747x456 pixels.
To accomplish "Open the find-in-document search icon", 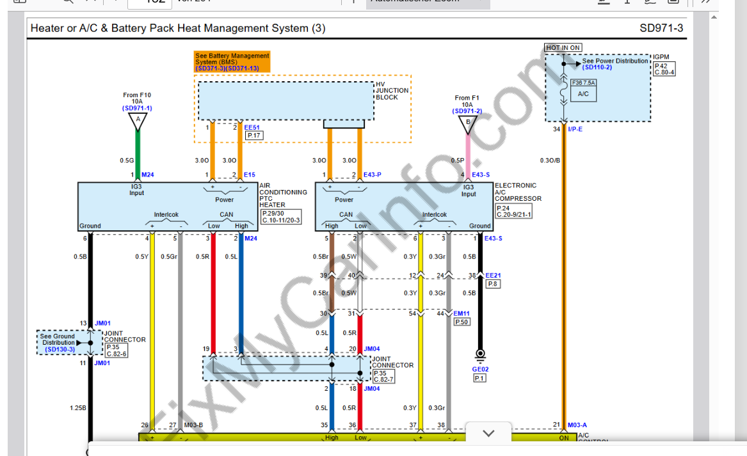I will (68, 2).
